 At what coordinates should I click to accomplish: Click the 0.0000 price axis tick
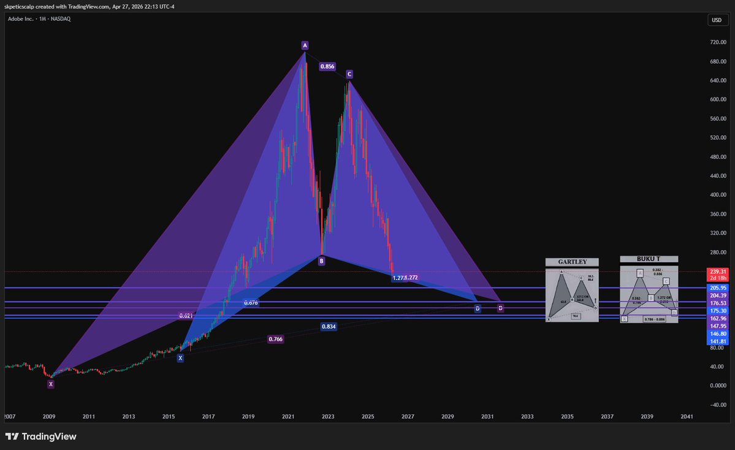pyautogui.click(x=718, y=385)
